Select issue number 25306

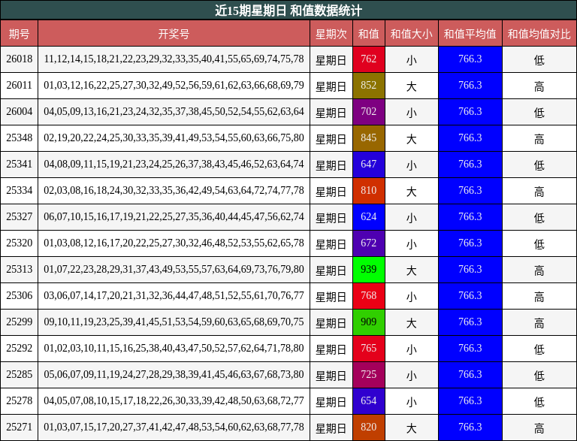pos(19,296)
